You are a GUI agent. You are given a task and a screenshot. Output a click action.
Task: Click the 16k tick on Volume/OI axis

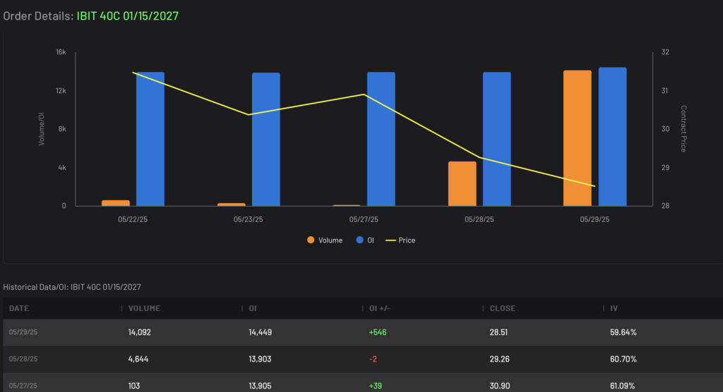tap(61, 52)
